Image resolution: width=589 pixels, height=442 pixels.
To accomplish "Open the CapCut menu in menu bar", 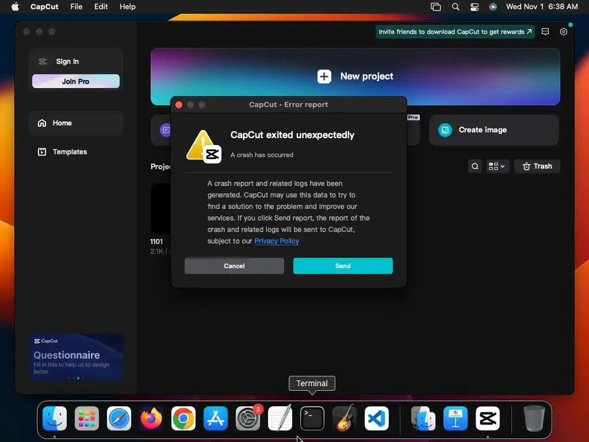I will click(44, 7).
